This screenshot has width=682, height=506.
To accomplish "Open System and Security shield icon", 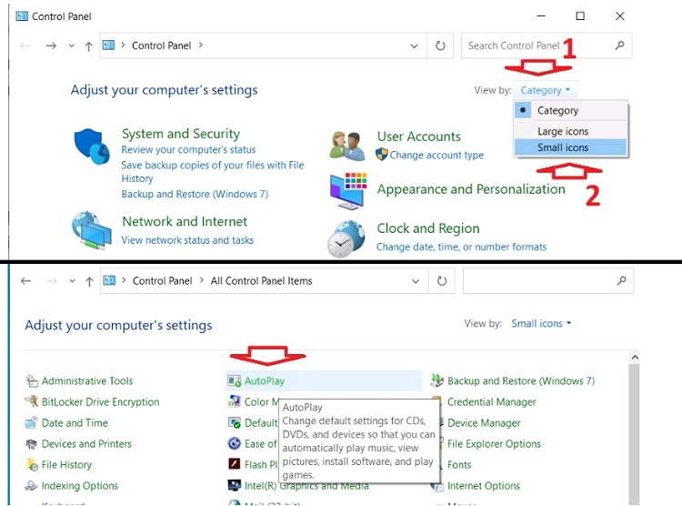I will (x=91, y=147).
